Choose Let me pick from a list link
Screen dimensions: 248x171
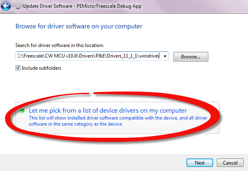pos(108,111)
